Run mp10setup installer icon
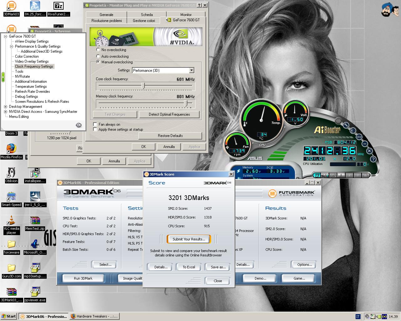This screenshot has height=321, width=401. tap(35, 271)
